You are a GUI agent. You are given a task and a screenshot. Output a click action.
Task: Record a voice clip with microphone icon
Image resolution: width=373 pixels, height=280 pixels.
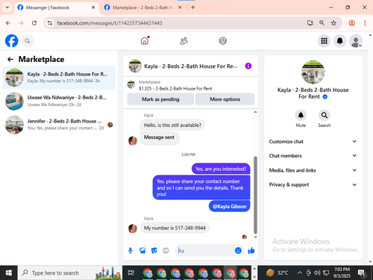point(131,251)
